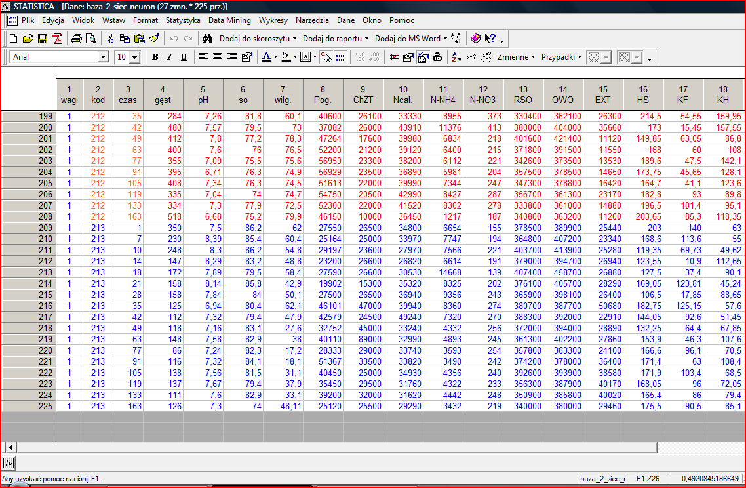This screenshot has width=746, height=488.
Task: Toggle the spreadsheet gridlines icon
Action: (341, 57)
